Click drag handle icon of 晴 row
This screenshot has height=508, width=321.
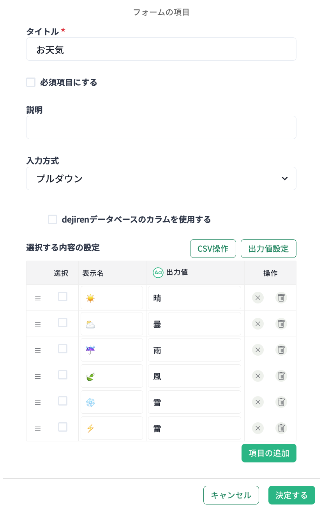pos(38,298)
